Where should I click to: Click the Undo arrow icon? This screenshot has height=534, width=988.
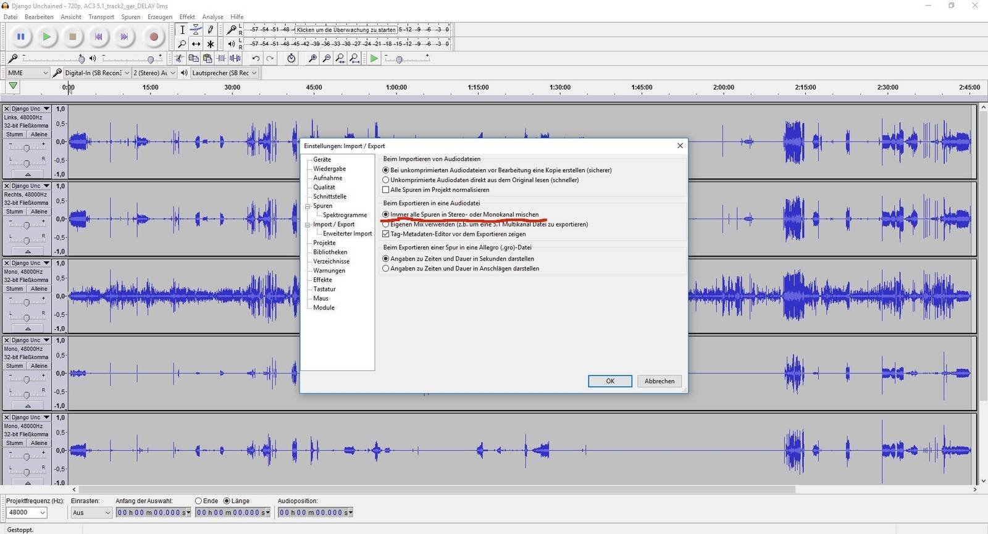256,59
